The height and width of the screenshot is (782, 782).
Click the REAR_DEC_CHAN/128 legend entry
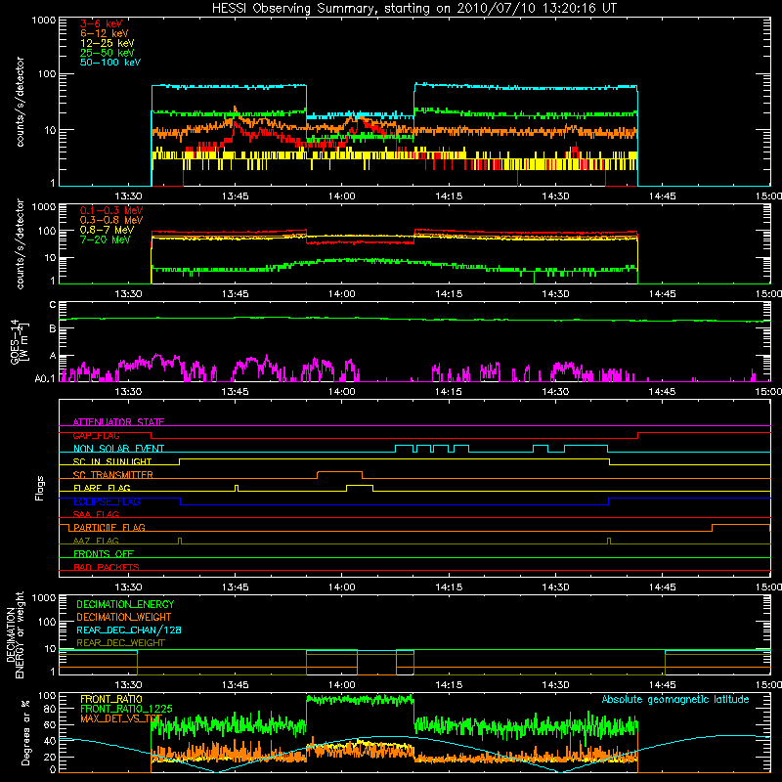click(x=129, y=630)
